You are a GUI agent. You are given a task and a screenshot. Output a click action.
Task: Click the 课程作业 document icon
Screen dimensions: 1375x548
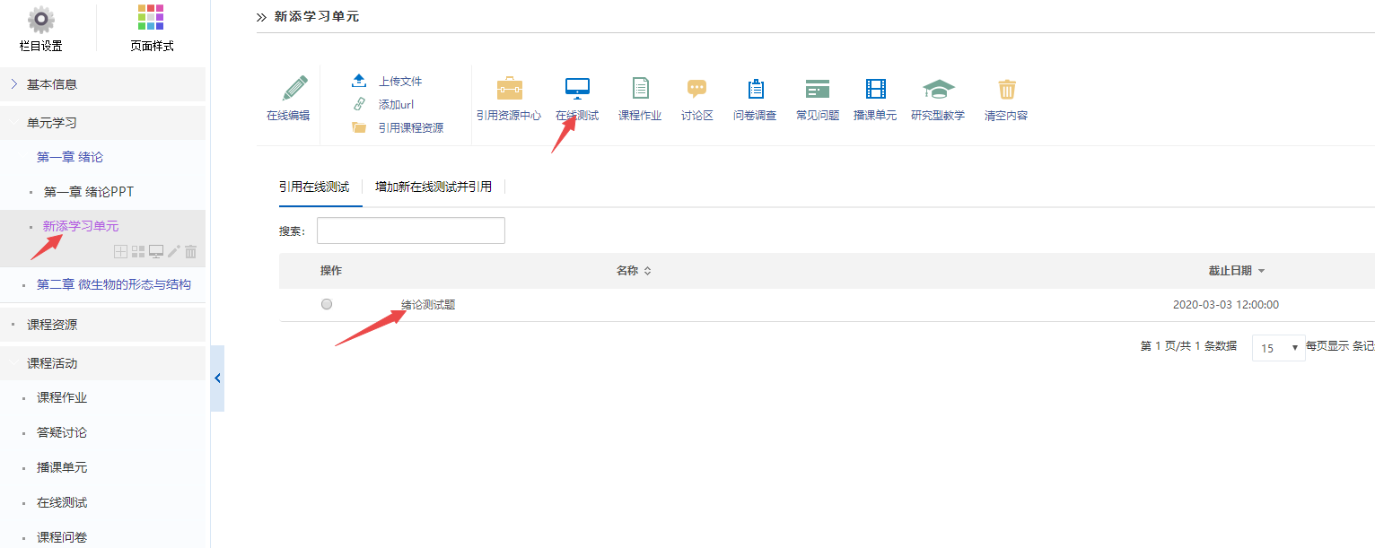[x=640, y=89]
